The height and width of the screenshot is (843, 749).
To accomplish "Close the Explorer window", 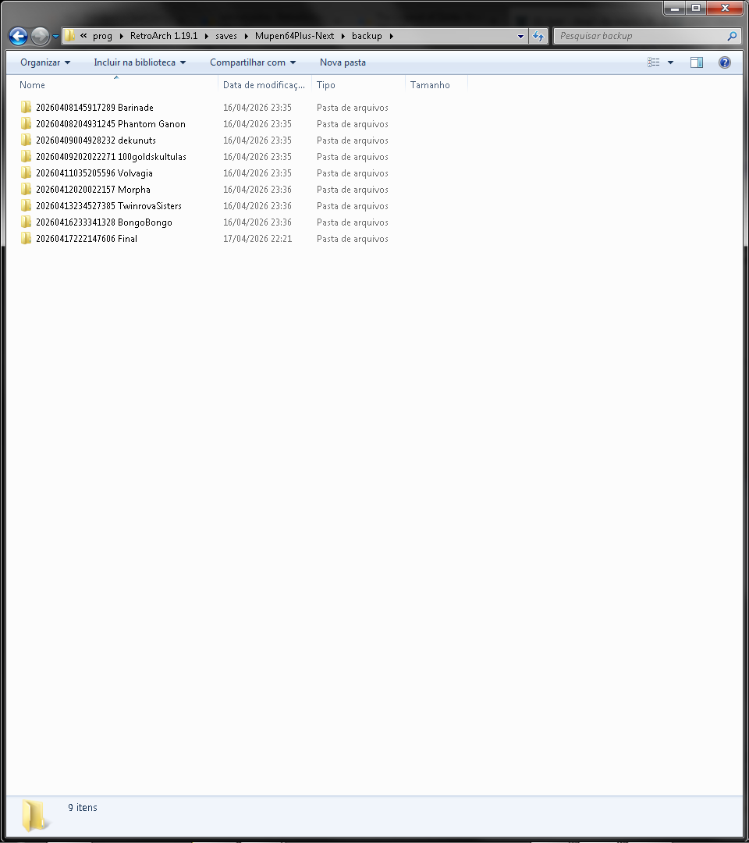I will pyautogui.click(x=725, y=8).
